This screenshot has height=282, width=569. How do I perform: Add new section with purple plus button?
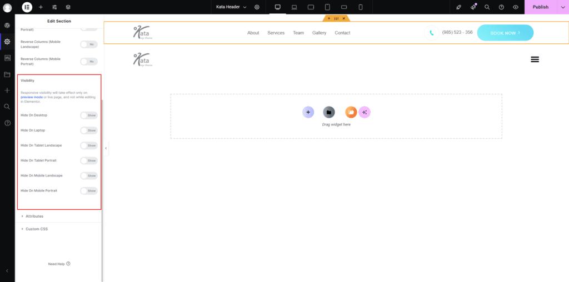click(x=308, y=112)
